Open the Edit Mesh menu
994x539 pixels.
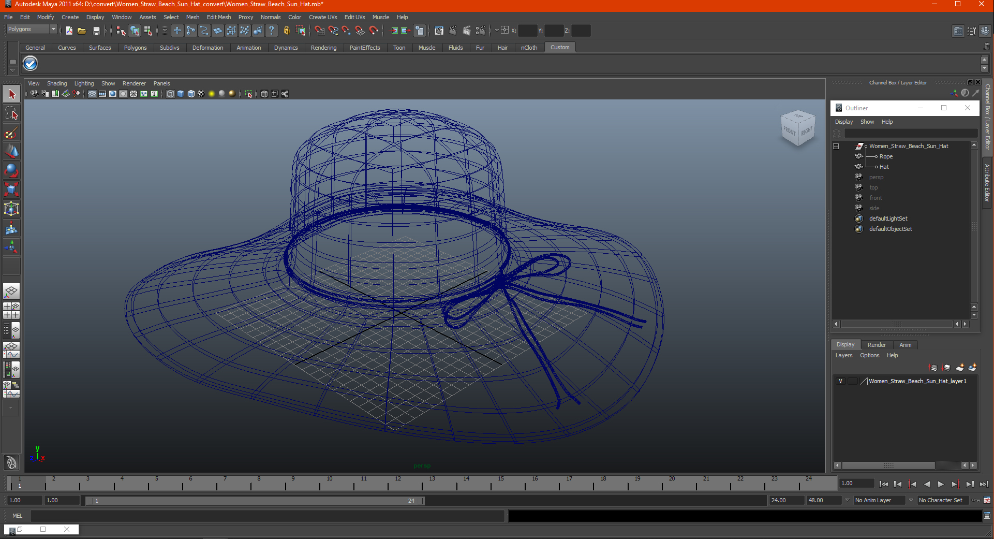218,17
